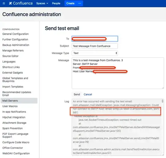
Task: Click the Message textarea corner handle
Action: pyautogui.click(x=163, y=88)
